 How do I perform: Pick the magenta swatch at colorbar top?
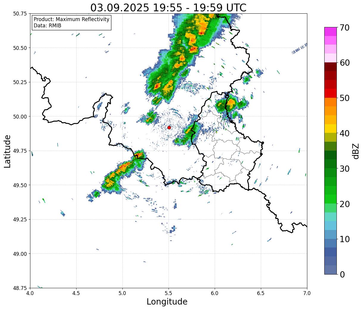[331, 31]
